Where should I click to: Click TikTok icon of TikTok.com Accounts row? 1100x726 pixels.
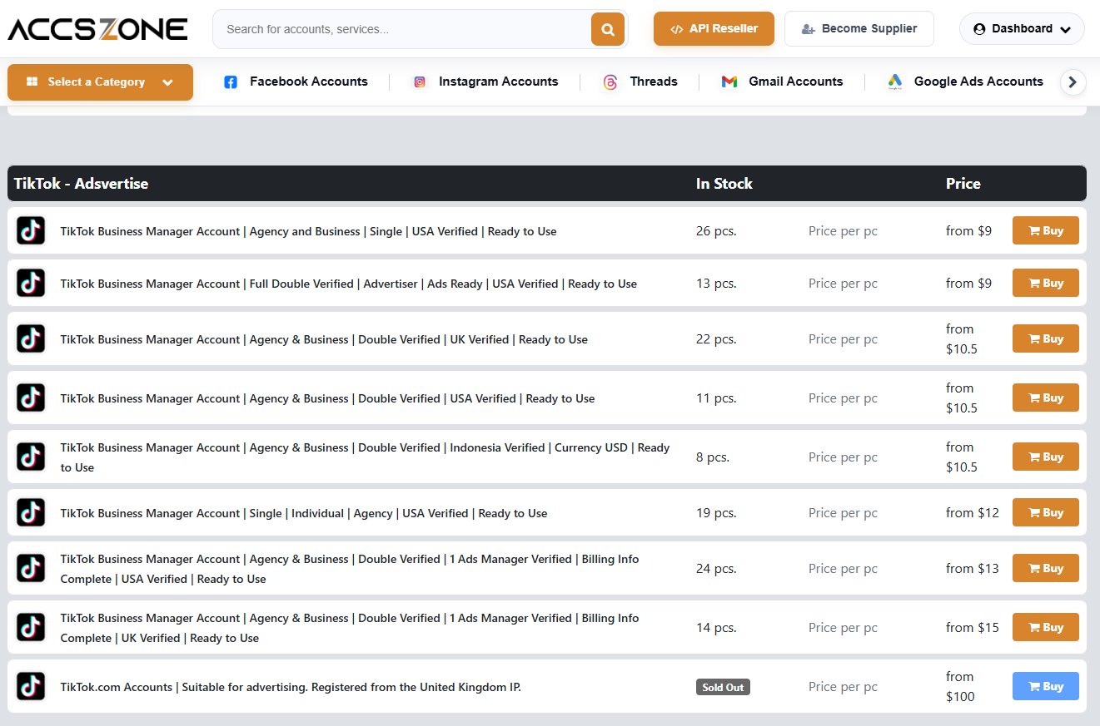pyautogui.click(x=31, y=686)
